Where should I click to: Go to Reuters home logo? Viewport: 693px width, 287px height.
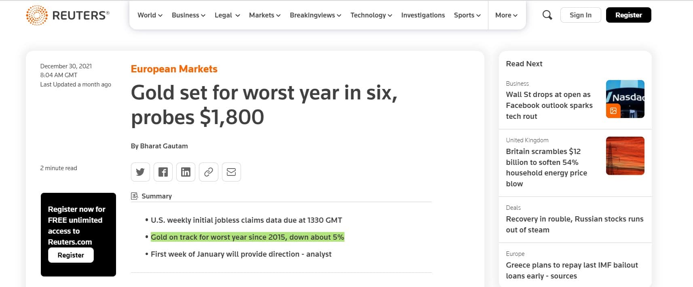click(x=68, y=15)
